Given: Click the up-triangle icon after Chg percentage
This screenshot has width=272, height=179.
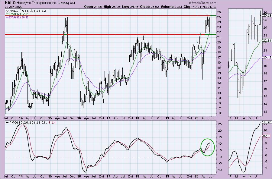Looking at the screenshot, I should click(x=215, y=7).
